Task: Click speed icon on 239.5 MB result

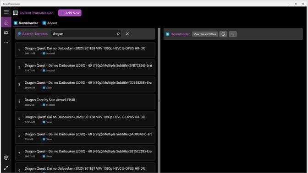Action: coord(44,122)
